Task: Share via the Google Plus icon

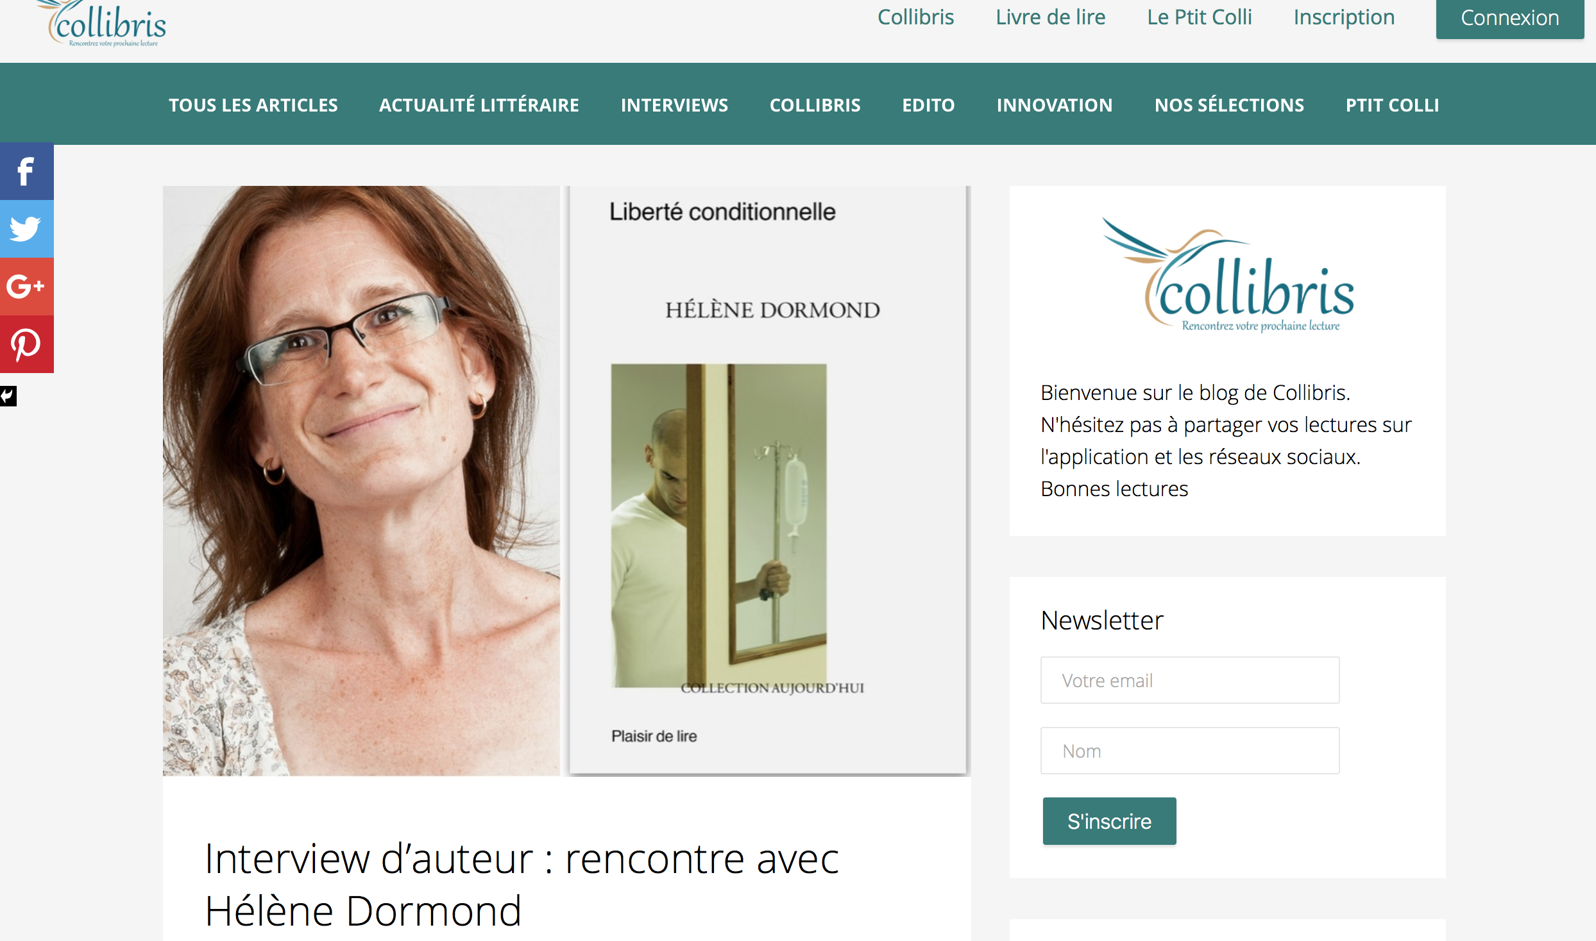Action: click(26, 287)
